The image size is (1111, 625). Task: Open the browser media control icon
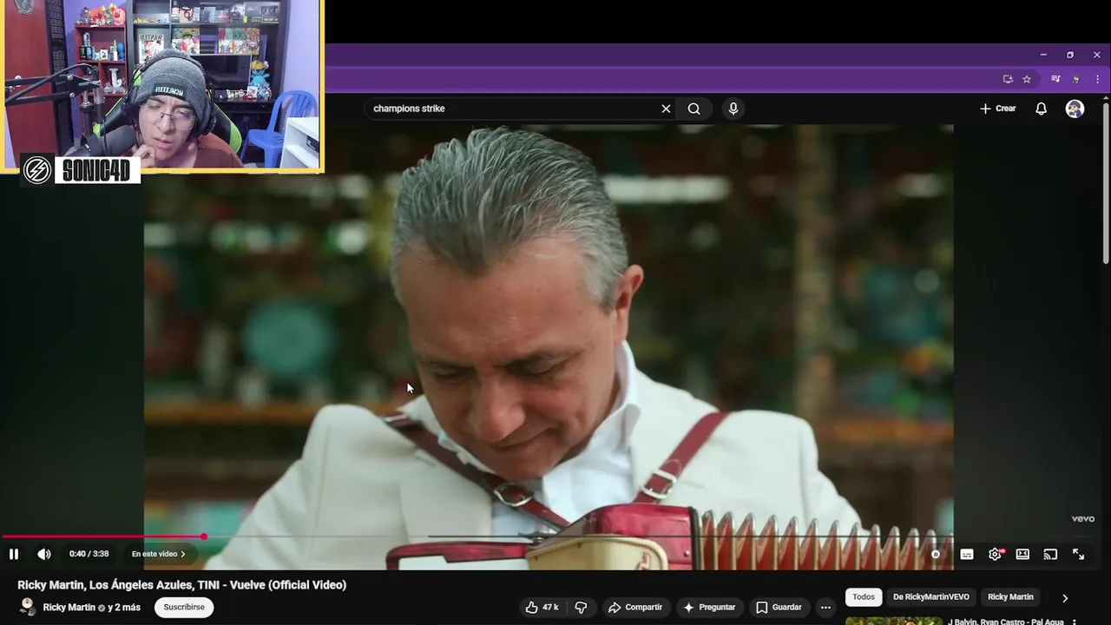tap(1055, 79)
